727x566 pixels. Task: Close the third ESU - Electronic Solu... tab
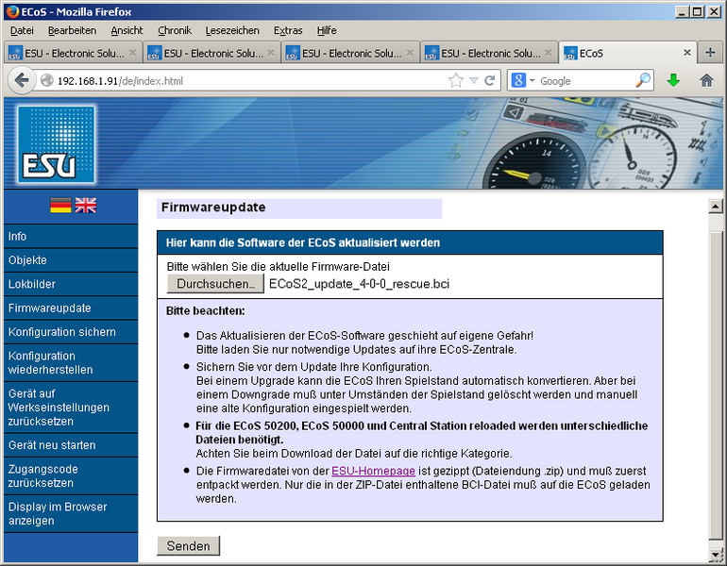tap(410, 53)
